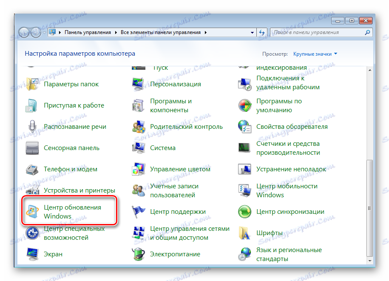The height and width of the screenshot is (281, 389).
Task: Click the Электропитание battery icon
Action: point(139,254)
